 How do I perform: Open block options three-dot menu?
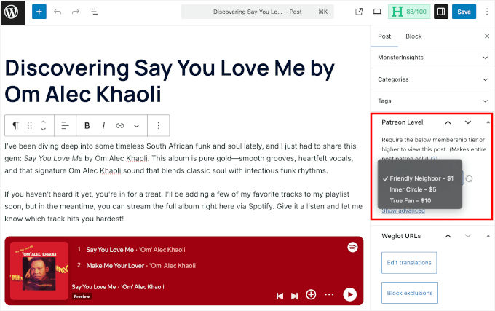159,126
